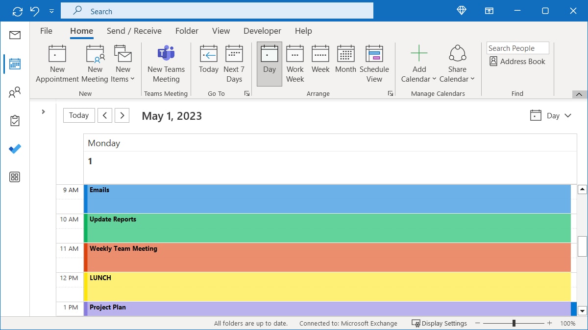Open the Address Book

pyautogui.click(x=517, y=61)
